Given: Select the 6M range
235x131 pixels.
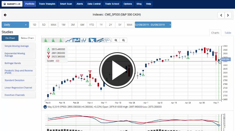Looking at the screenshot, I should [82, 25].
